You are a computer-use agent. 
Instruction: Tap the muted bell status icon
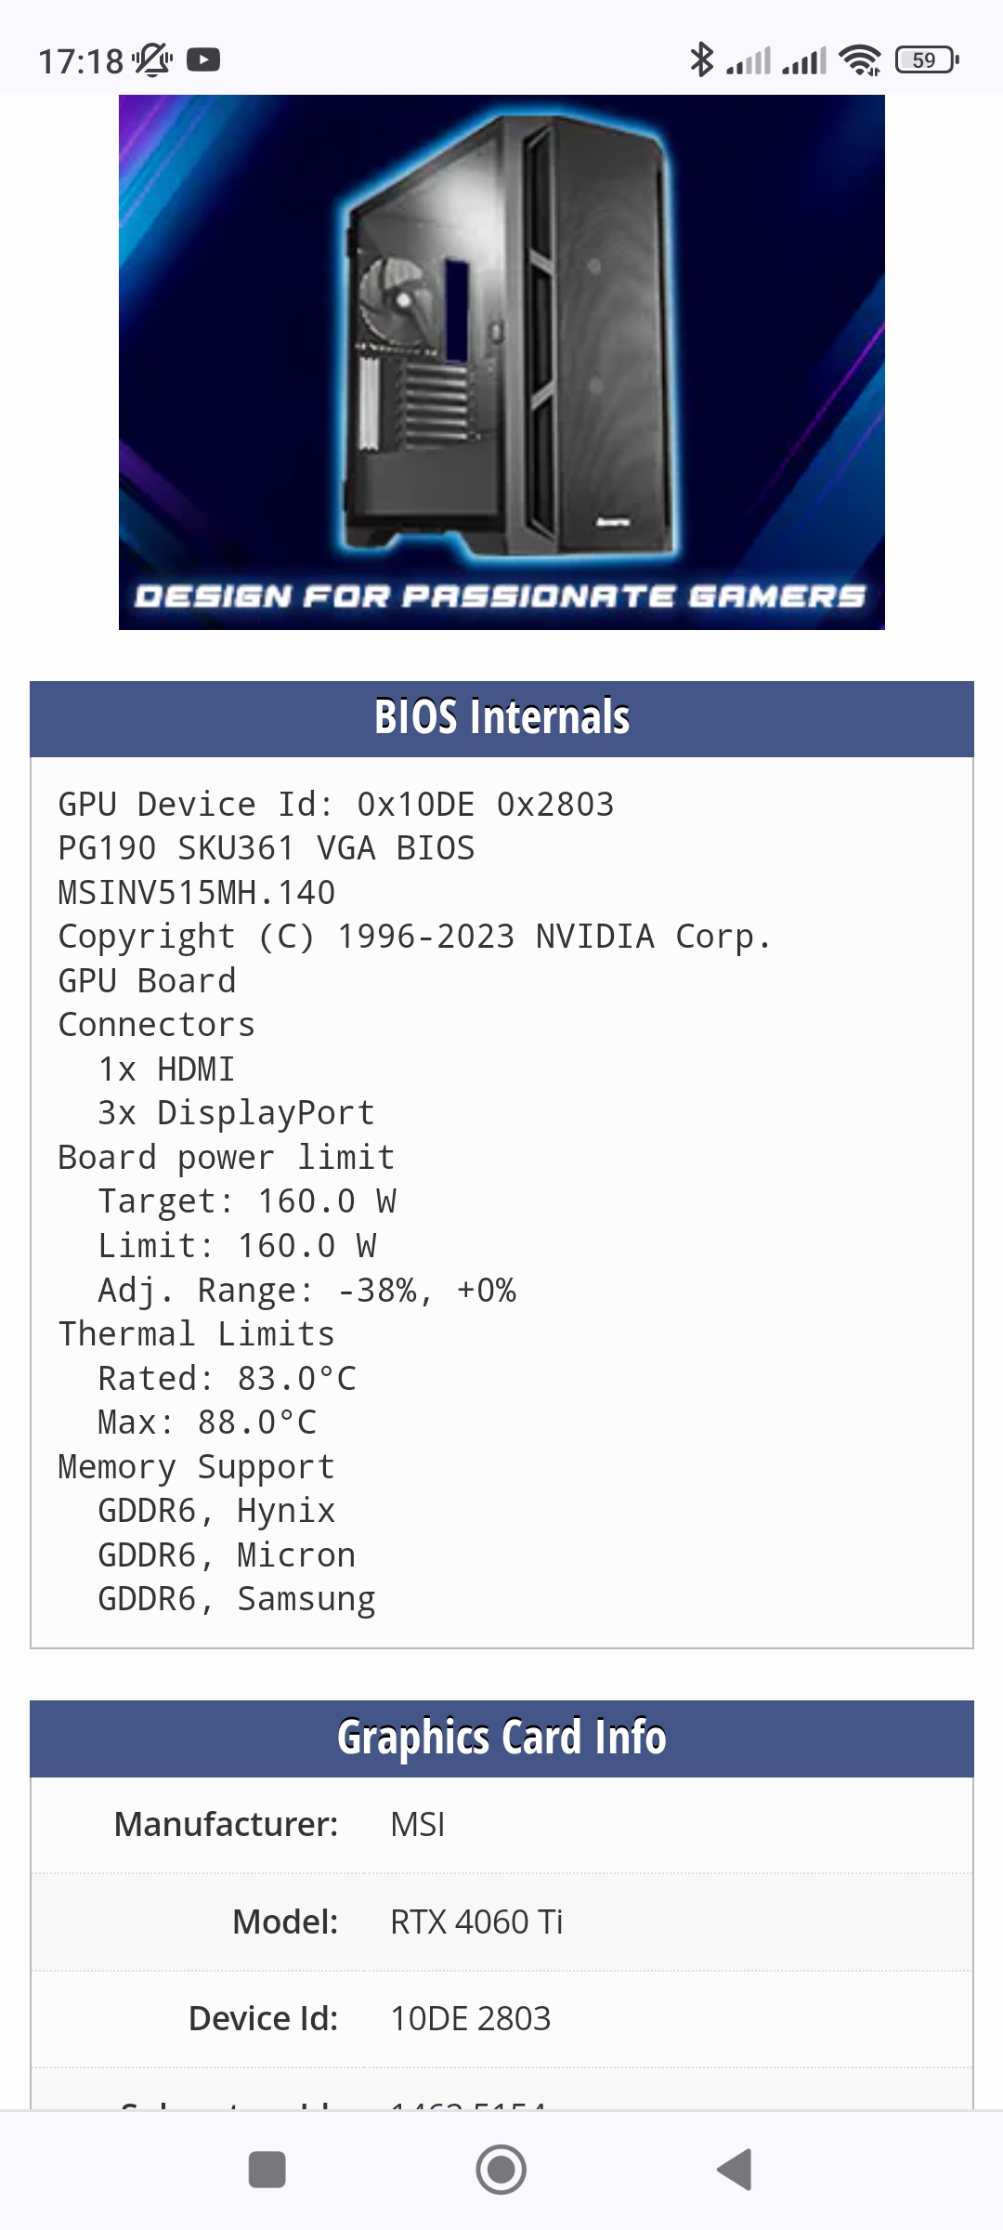(x=152, y=60)
